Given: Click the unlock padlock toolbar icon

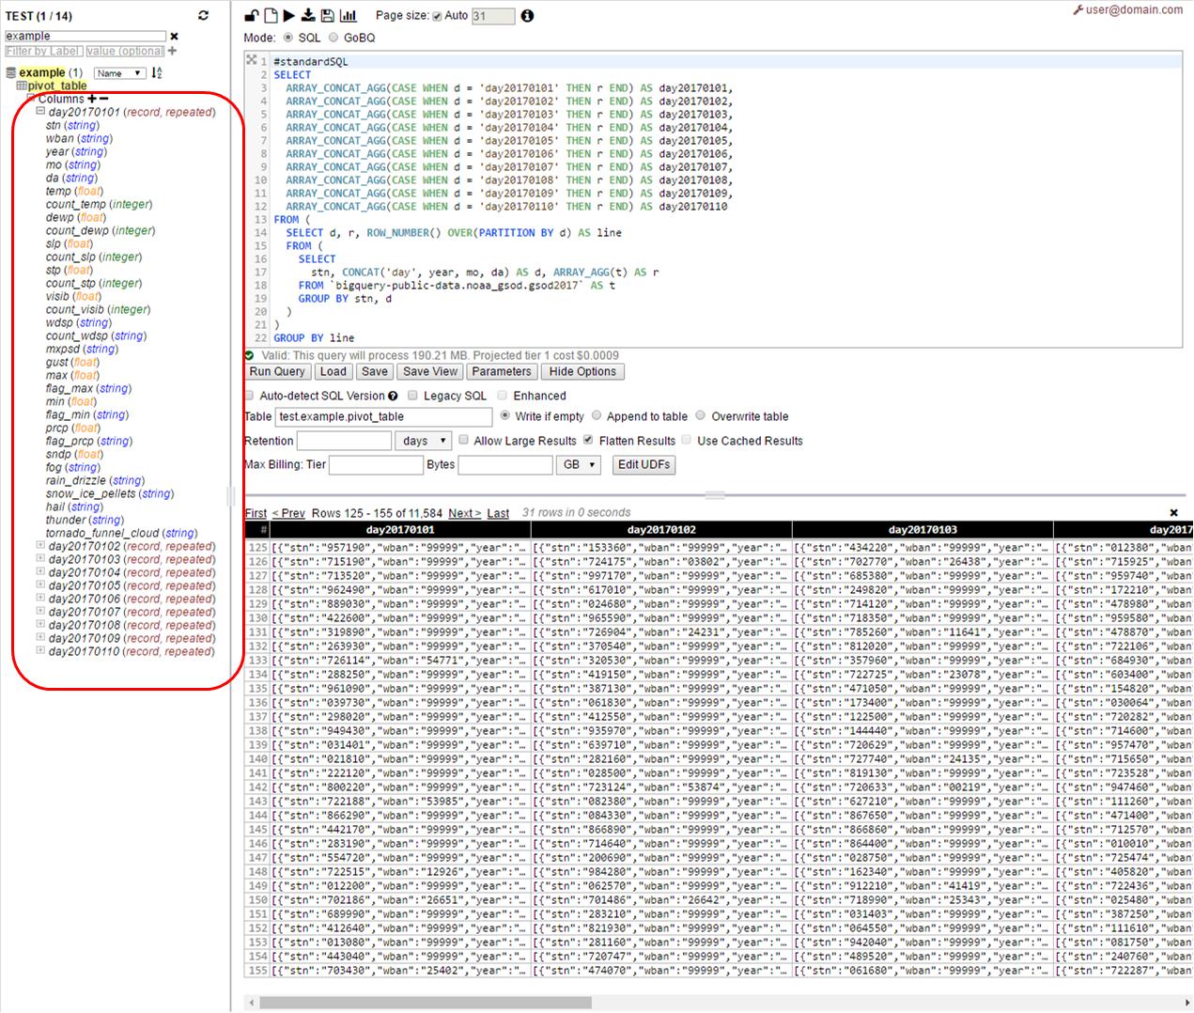Looking at the screenshot, I should (251, 15).
